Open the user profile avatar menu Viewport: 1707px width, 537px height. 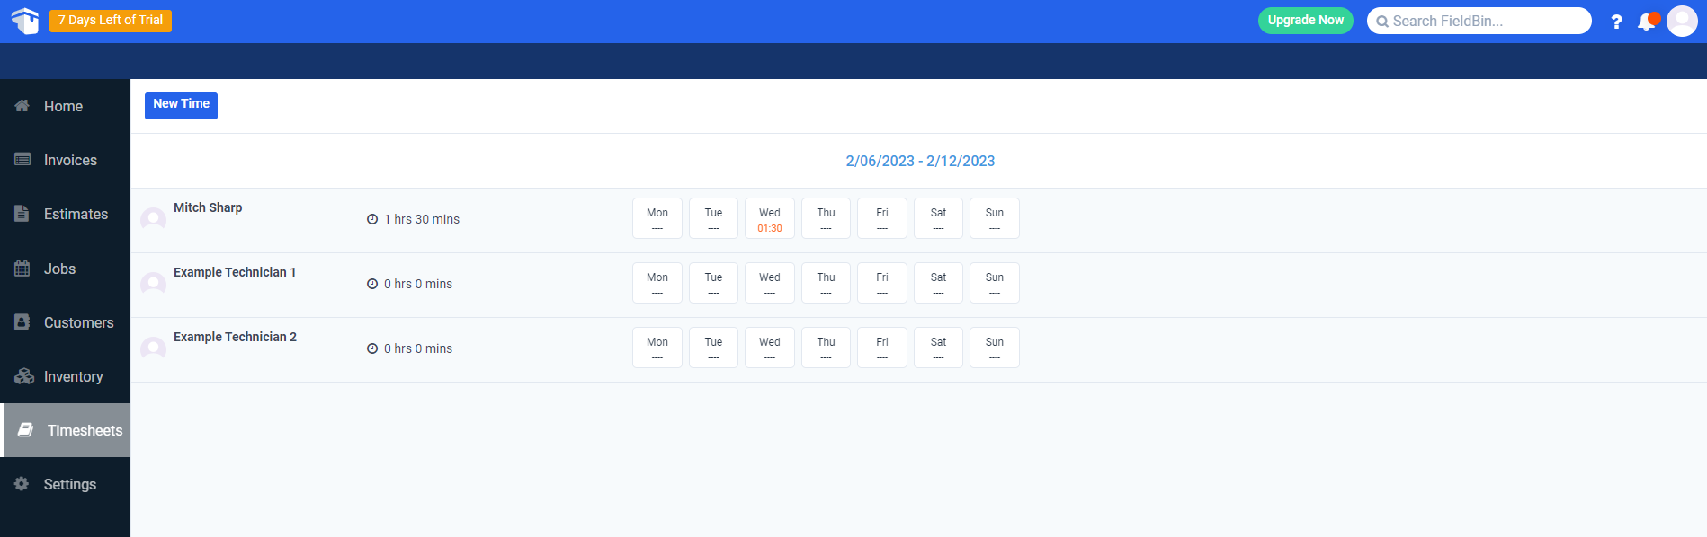pos(1682,21)
